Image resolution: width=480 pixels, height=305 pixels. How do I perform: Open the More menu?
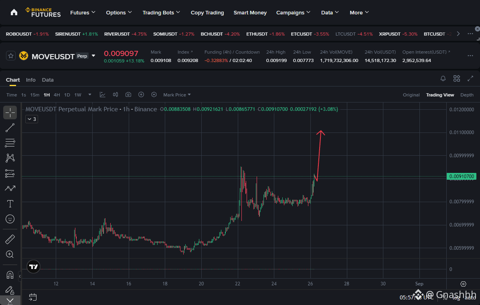click(359, 12)
